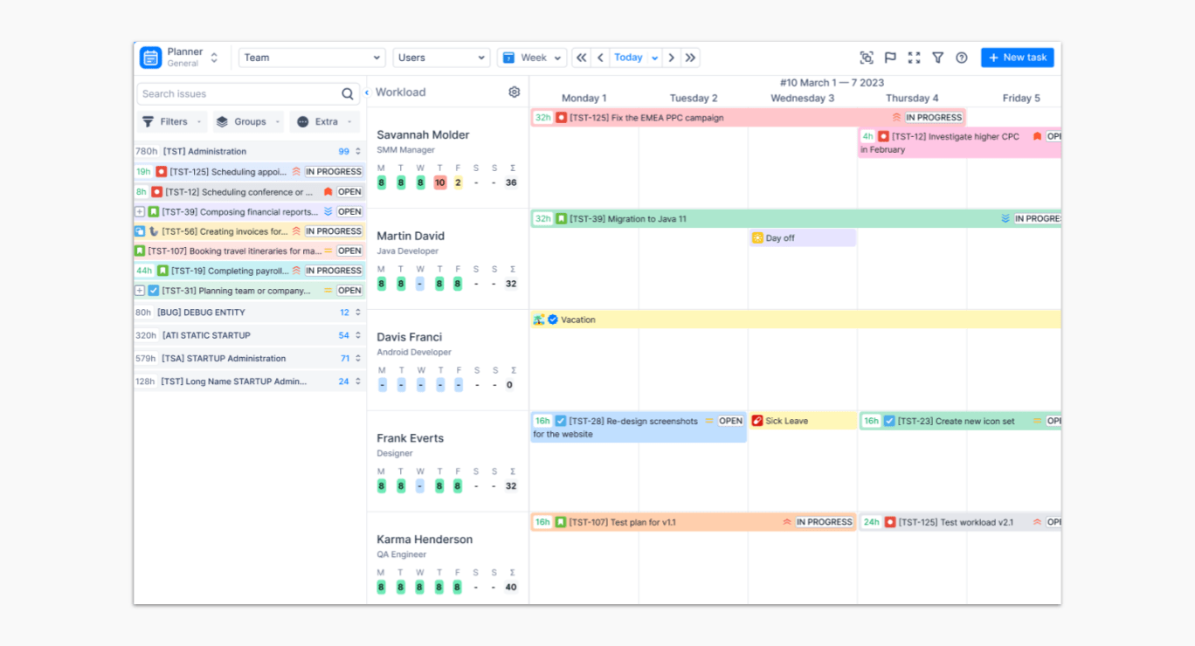This screenshot has height=646, width=1195.
Task: Collapse the left issues panel arrow
Action: coord(367,92)
